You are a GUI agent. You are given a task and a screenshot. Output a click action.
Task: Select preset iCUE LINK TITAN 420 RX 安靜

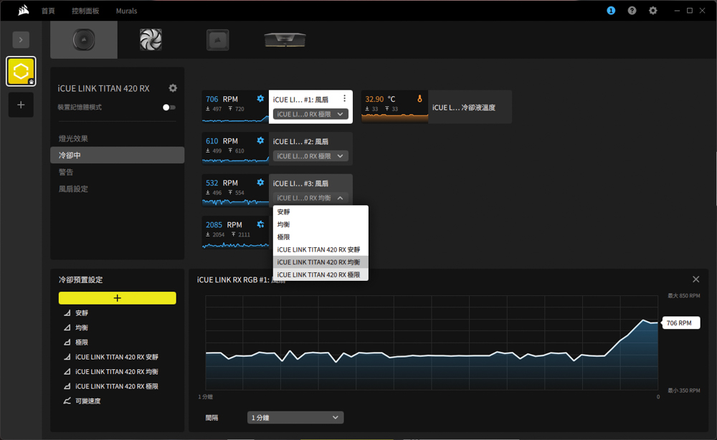[x=118, y=357]
